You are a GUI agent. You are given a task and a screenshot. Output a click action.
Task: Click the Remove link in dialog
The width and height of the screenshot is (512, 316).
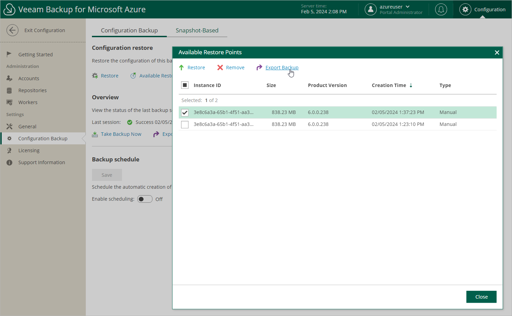pyautogui.click(x=235, y=68)
